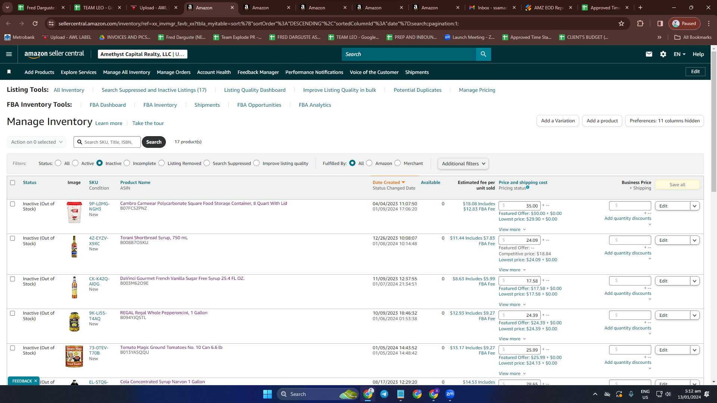Select the DaVinci French Vanilla row checkbox
The height and width of the screenshot is (403, 717).
(x=13, y=279)
